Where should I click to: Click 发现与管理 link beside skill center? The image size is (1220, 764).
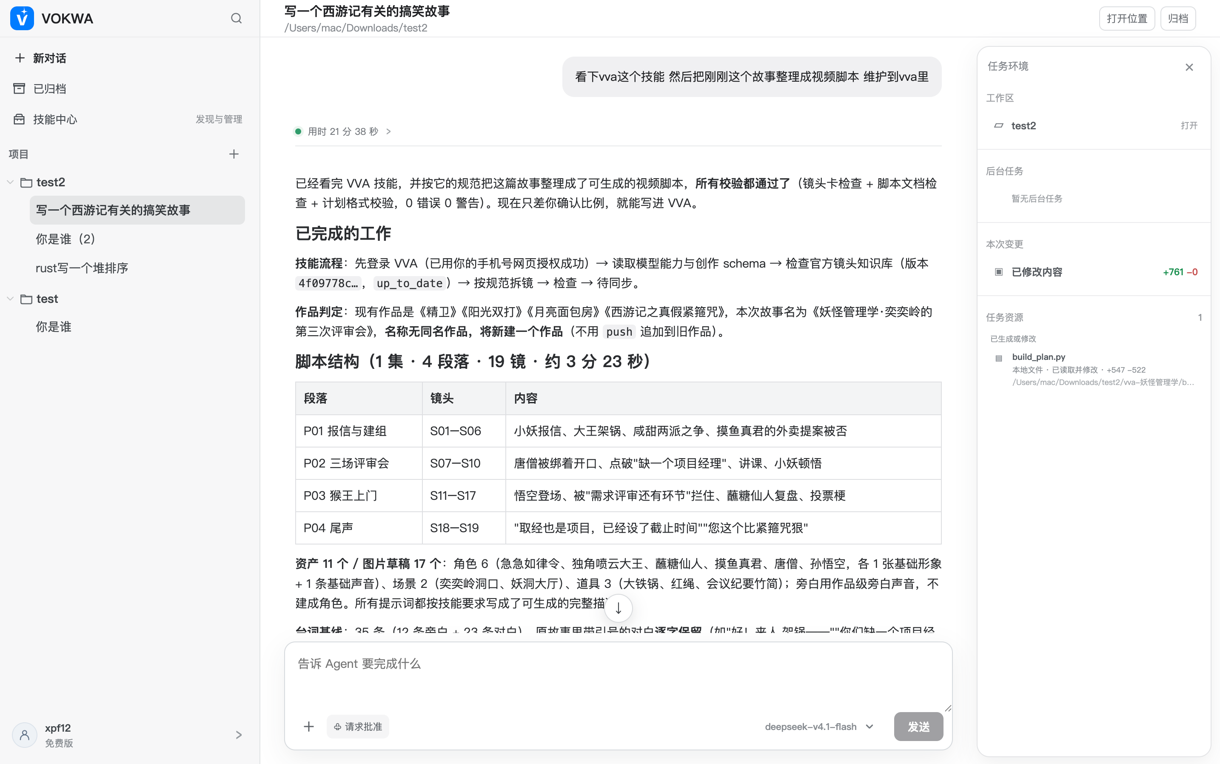point(219,119)
